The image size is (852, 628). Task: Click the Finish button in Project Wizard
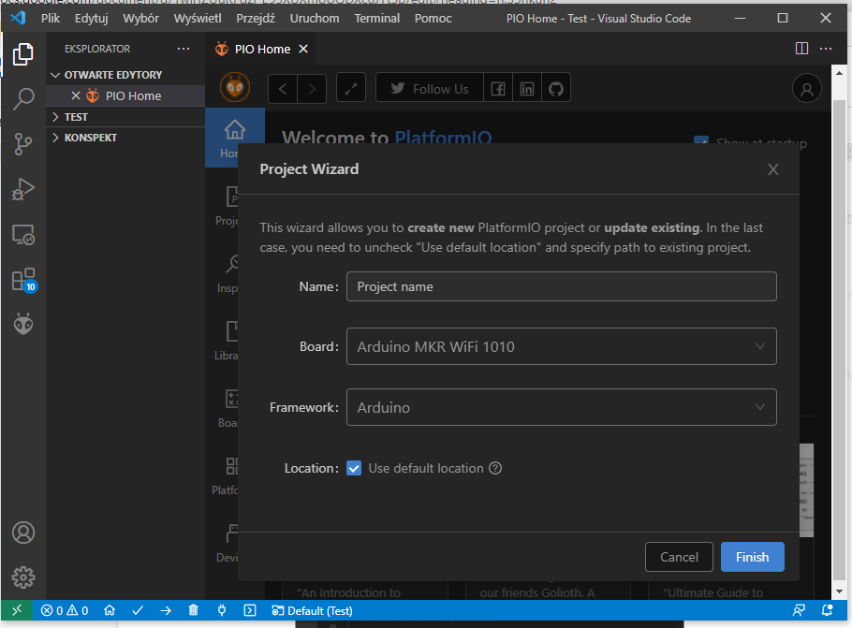752,557
